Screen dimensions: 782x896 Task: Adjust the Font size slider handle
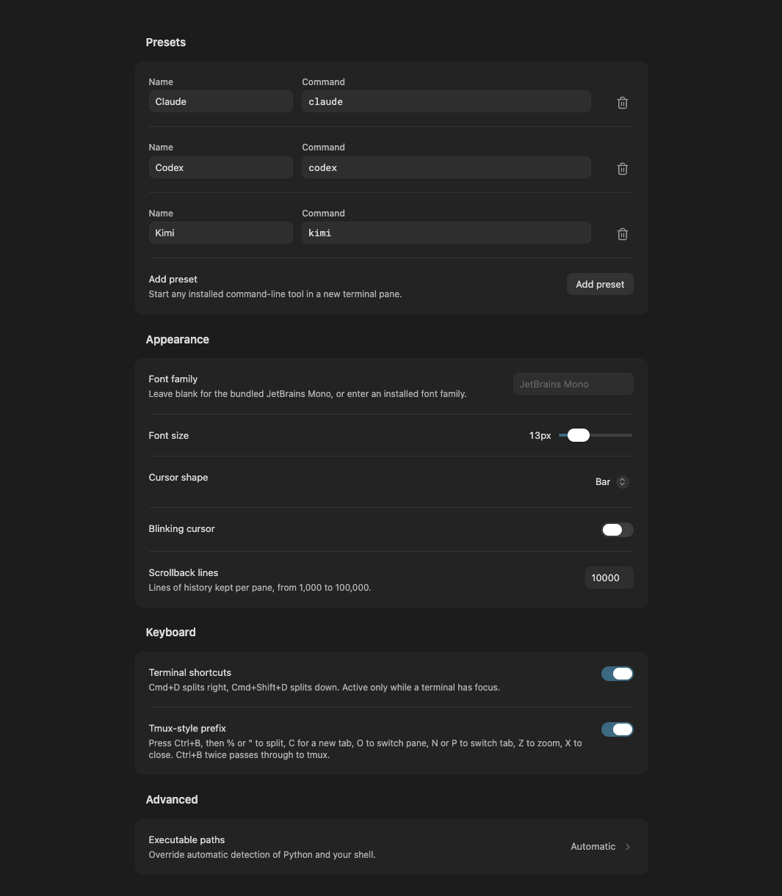(x=579, y=435)
